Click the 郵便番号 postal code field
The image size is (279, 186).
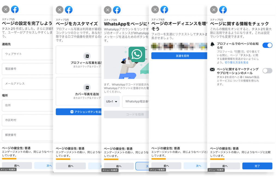[28, 135]
